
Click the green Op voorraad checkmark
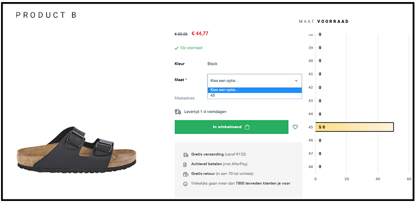pyautogui.click(x=176, y=48)
